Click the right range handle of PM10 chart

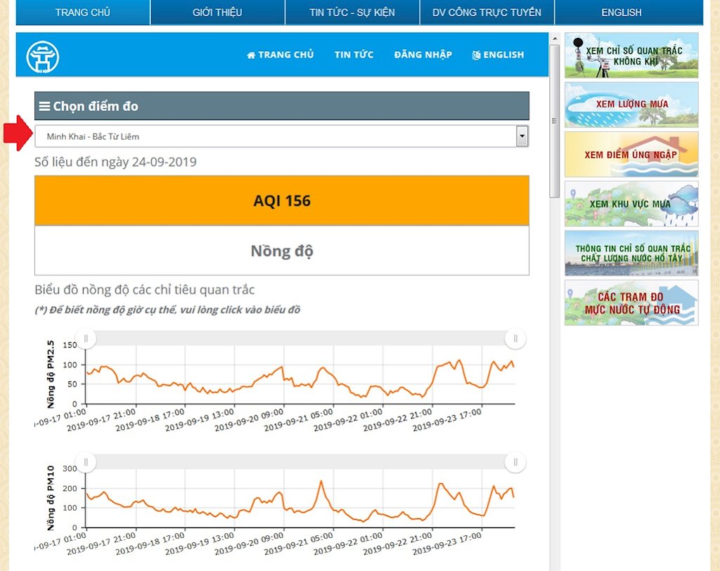[x=515, y=462]
